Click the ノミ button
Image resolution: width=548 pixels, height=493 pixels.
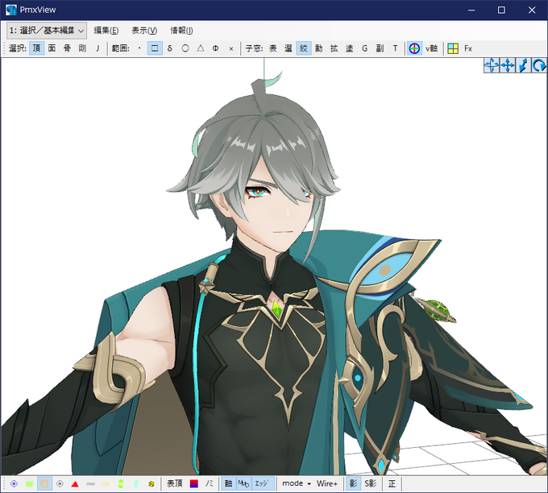210,484
